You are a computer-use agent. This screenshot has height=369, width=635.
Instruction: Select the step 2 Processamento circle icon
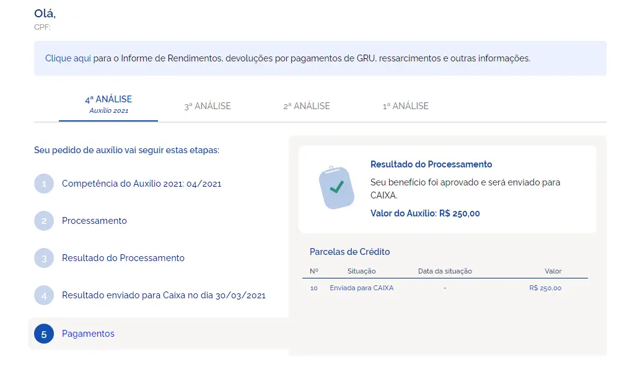(x=43, y=221)
